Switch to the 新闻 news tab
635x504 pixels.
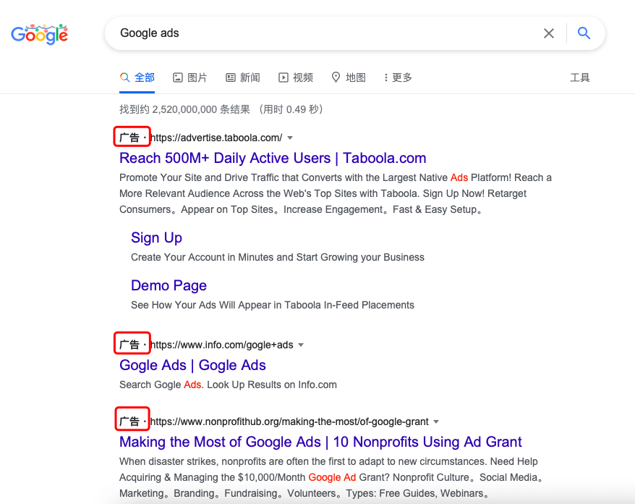(242, 77)
